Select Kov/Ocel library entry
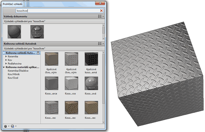The image size is (205, 132). [13, 78]
